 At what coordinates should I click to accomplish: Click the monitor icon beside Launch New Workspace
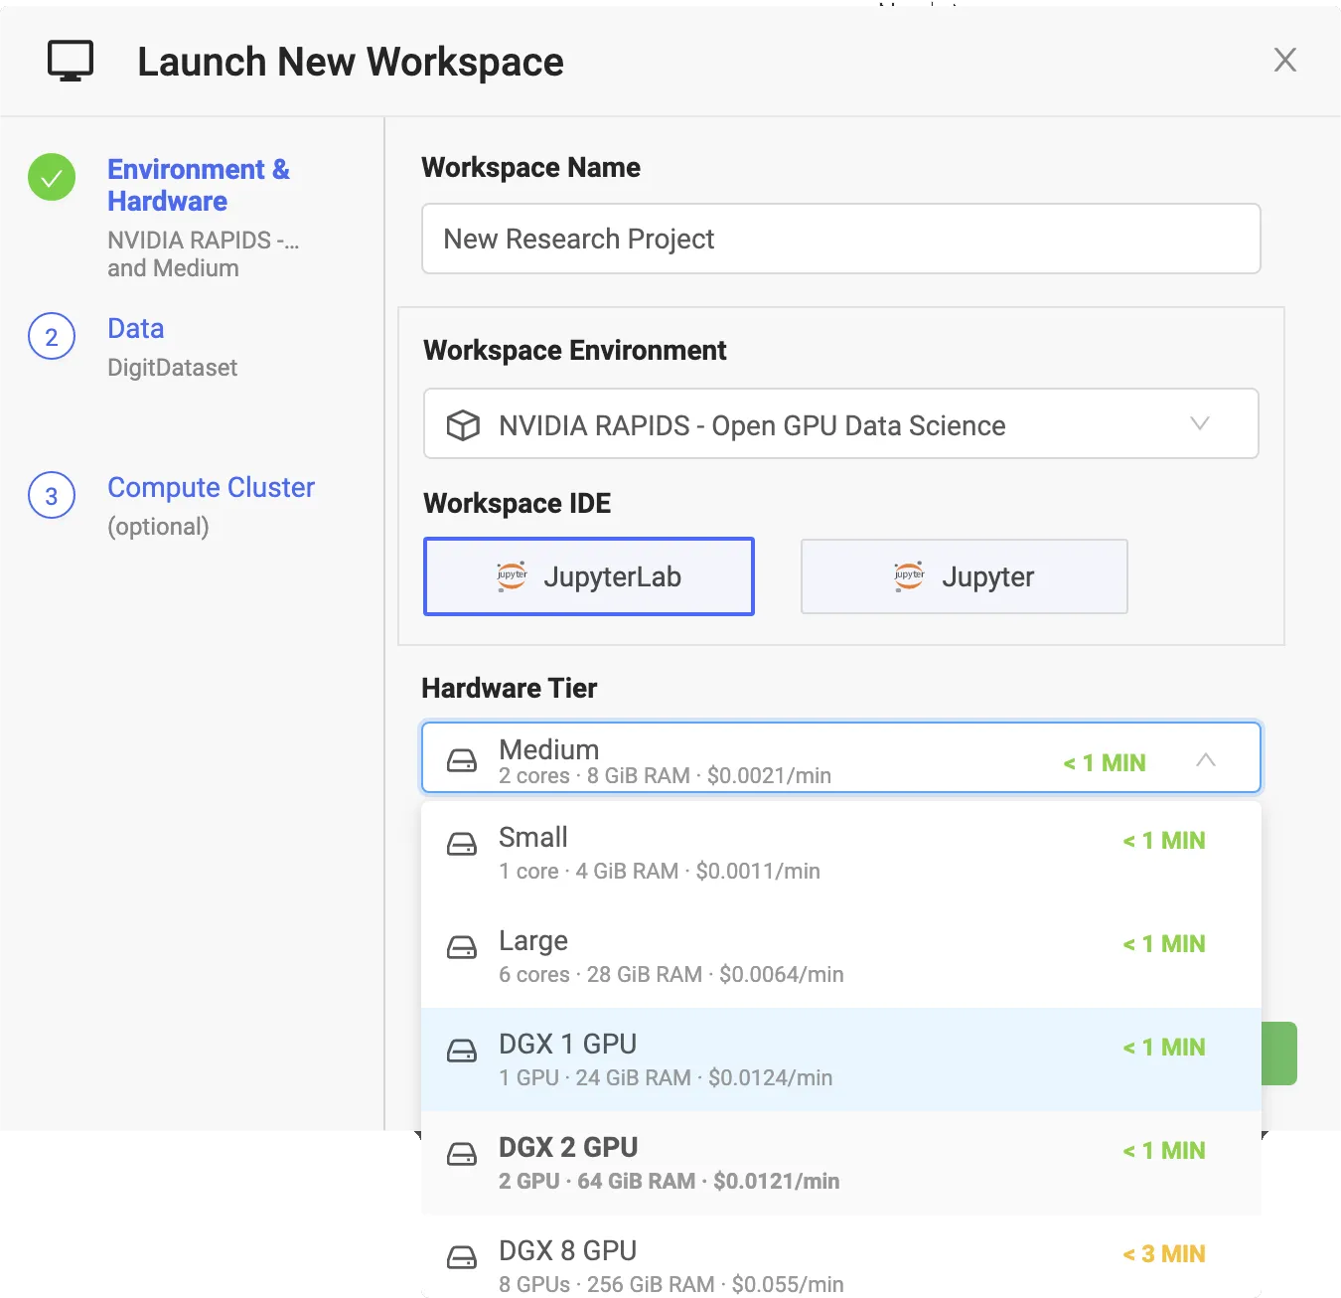pos(71,61)
